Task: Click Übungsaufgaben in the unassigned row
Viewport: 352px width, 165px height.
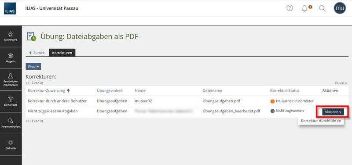Action: [112, 111]
